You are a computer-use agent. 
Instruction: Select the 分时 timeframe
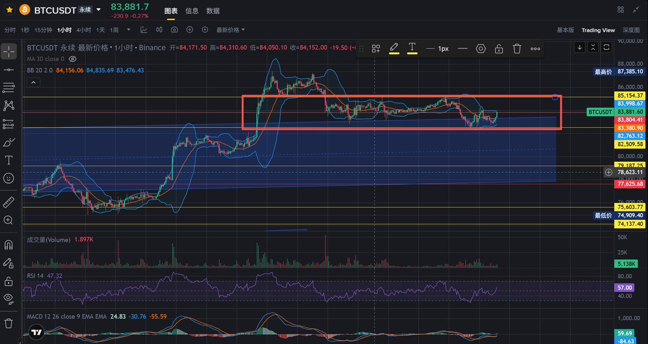pos(10,30)
